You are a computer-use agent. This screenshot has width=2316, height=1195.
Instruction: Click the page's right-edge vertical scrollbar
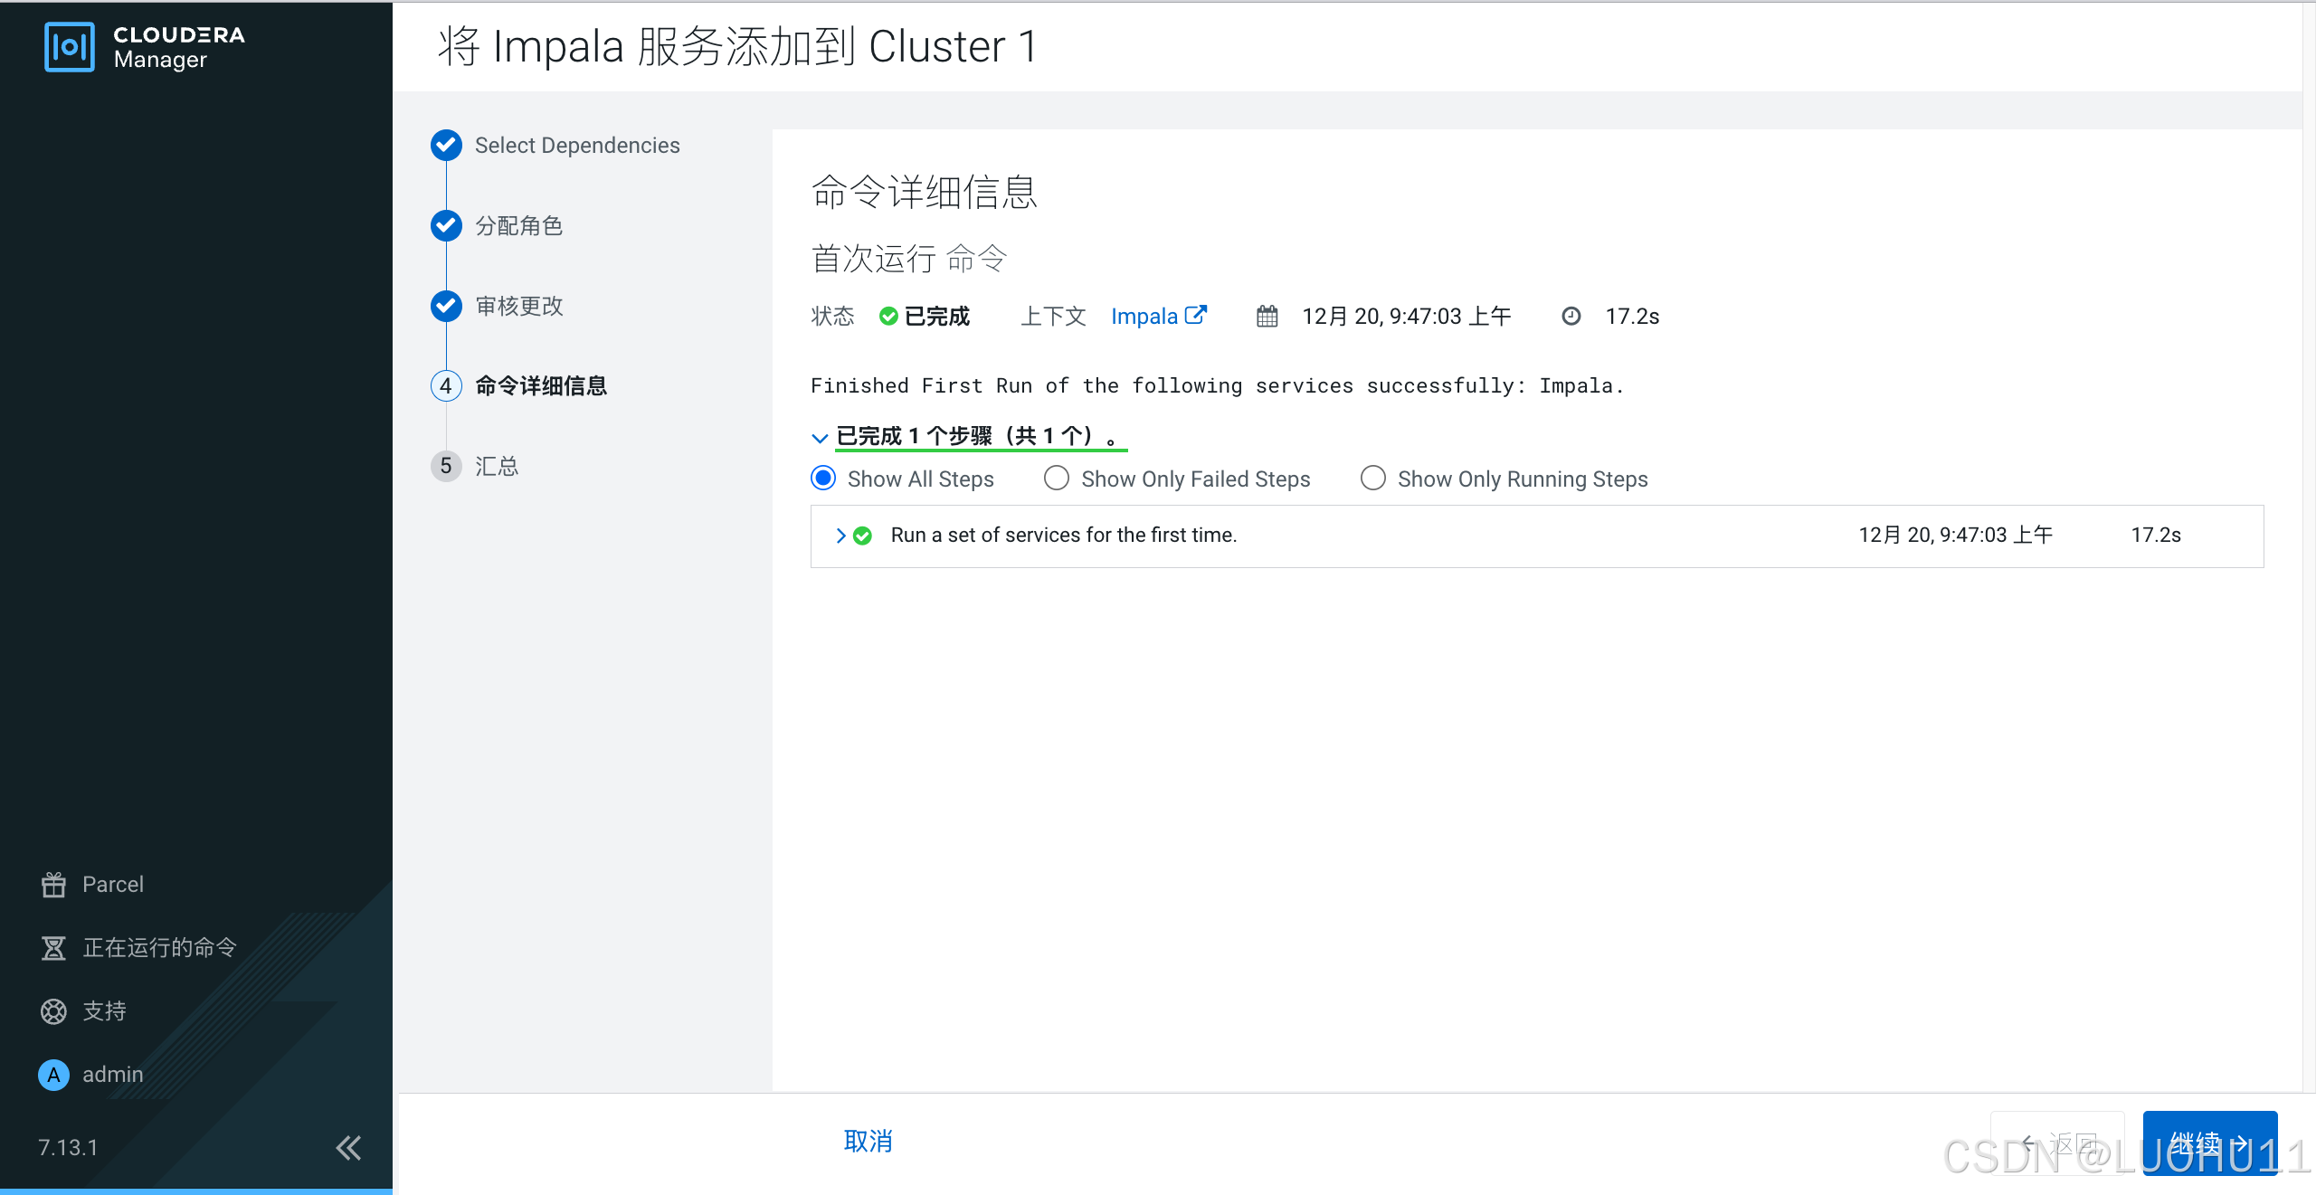point(2309,543)
